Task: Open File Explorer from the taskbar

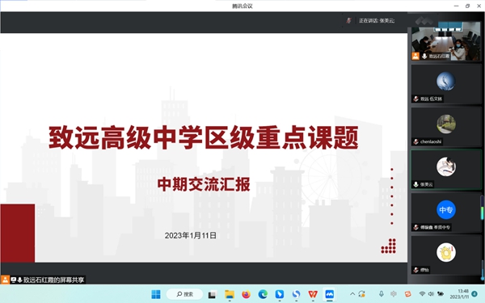Action: coord(230,294)
